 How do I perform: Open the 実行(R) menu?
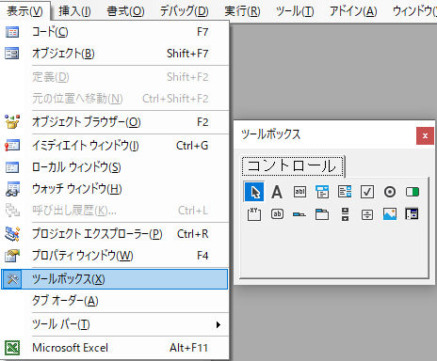point(242,11)
